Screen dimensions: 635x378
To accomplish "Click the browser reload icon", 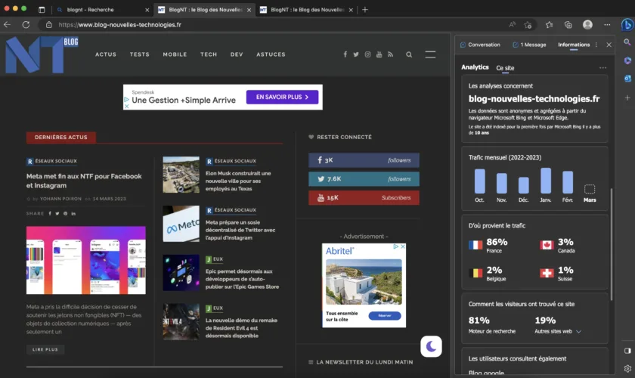I will click(26, 24).
